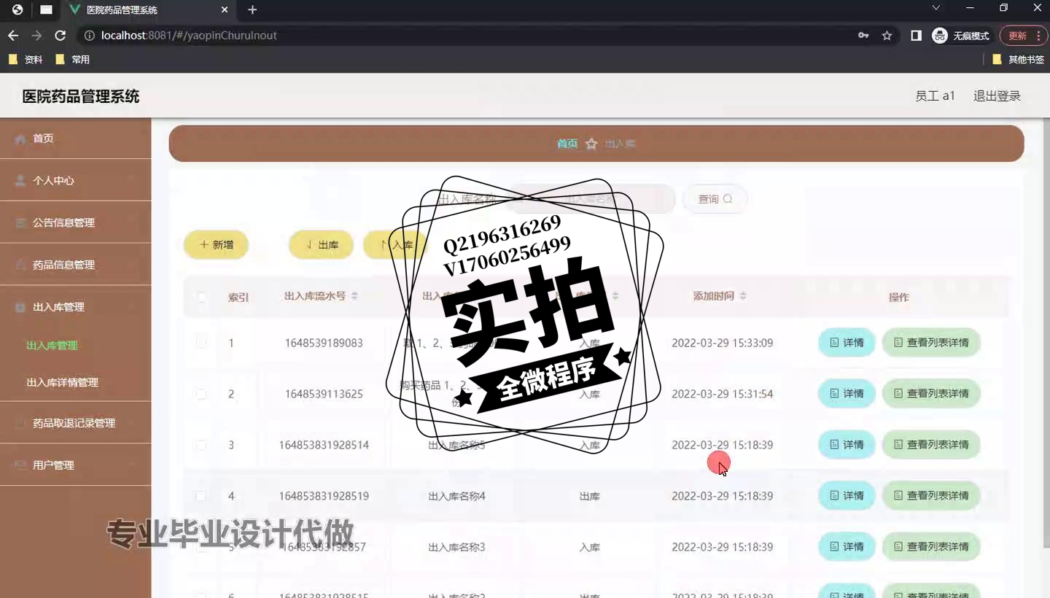Viewport: 1050px width, 598px height.
Task: Click serial number 1648539189083 cell
Action: tap(324, 343)
